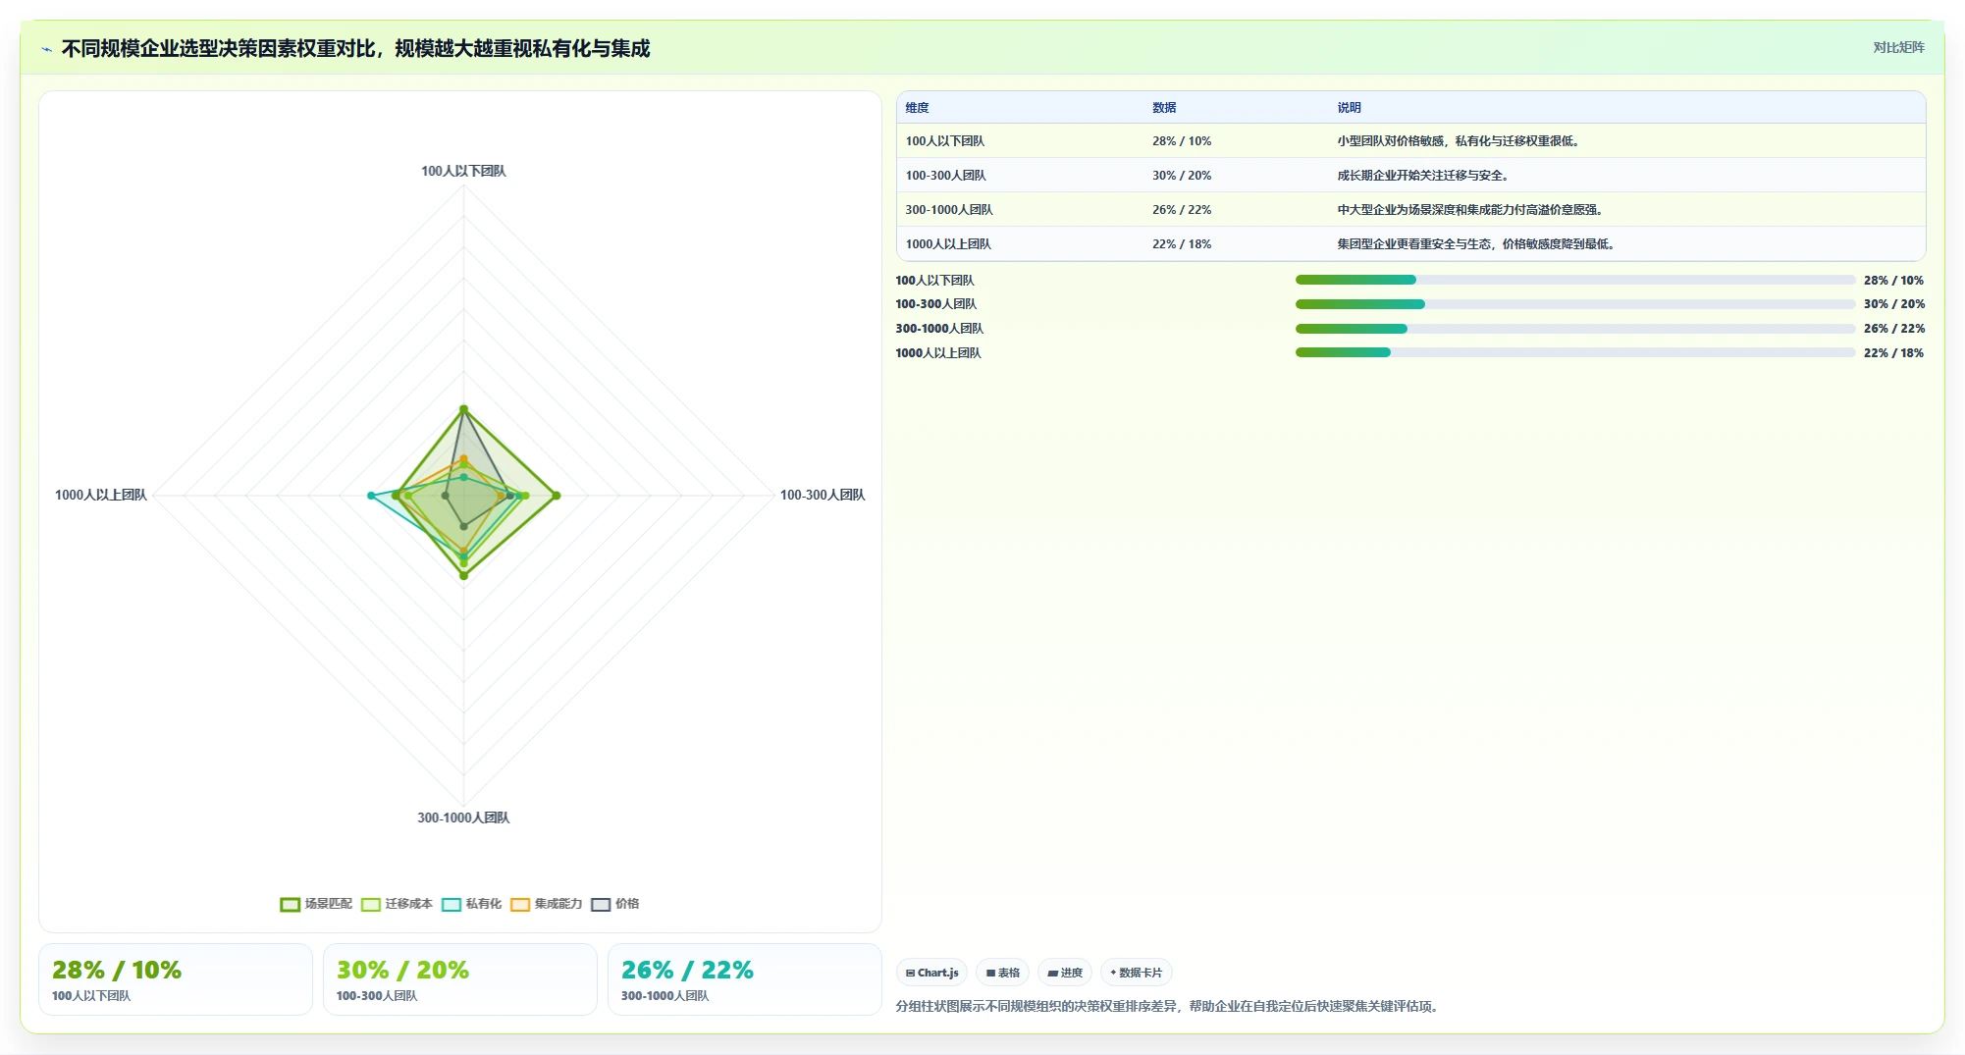
Task: Toggle the 私有化 legend series
Action: [x=471, y=904]
